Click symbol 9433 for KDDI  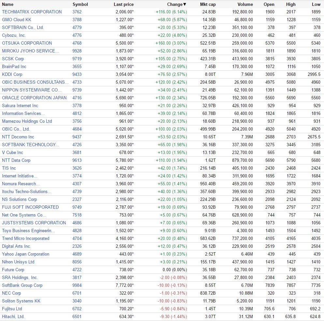click(77, 74)
